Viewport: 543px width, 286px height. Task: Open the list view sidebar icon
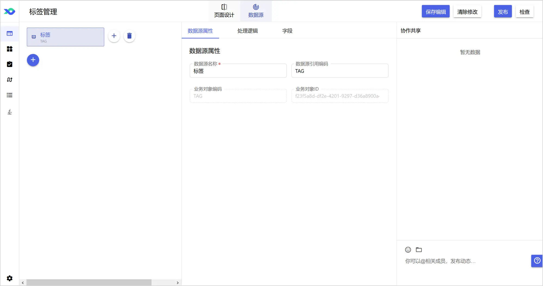[10, 95]
